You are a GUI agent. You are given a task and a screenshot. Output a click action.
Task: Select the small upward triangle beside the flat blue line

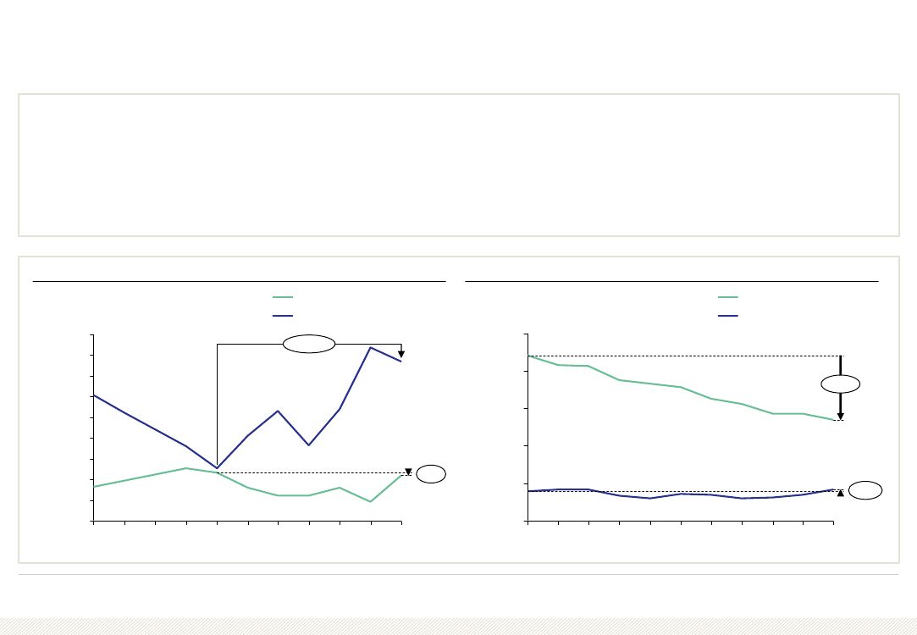point(841,494)
